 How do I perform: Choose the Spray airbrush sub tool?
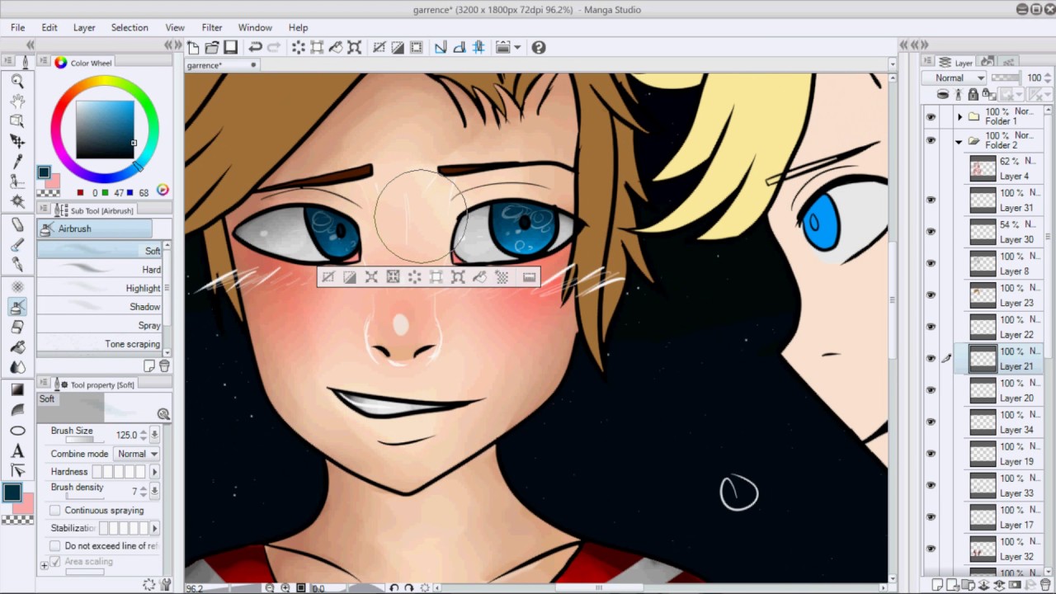tap(100, 325)
